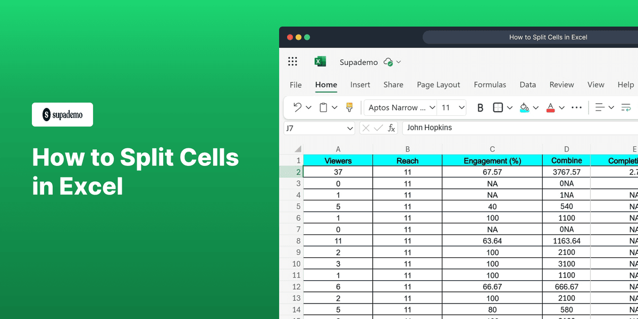
Task: Click the ellipsis for more formatting options
Action: click(x=577, y=107)
